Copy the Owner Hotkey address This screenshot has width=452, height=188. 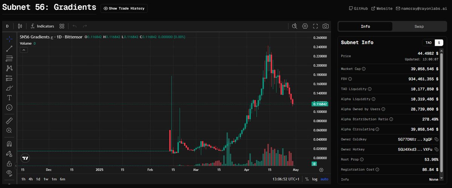(x=436, y=150)
